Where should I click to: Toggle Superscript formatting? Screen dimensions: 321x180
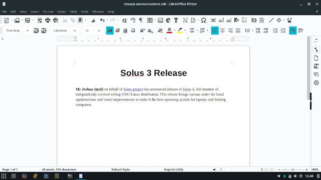142,30
